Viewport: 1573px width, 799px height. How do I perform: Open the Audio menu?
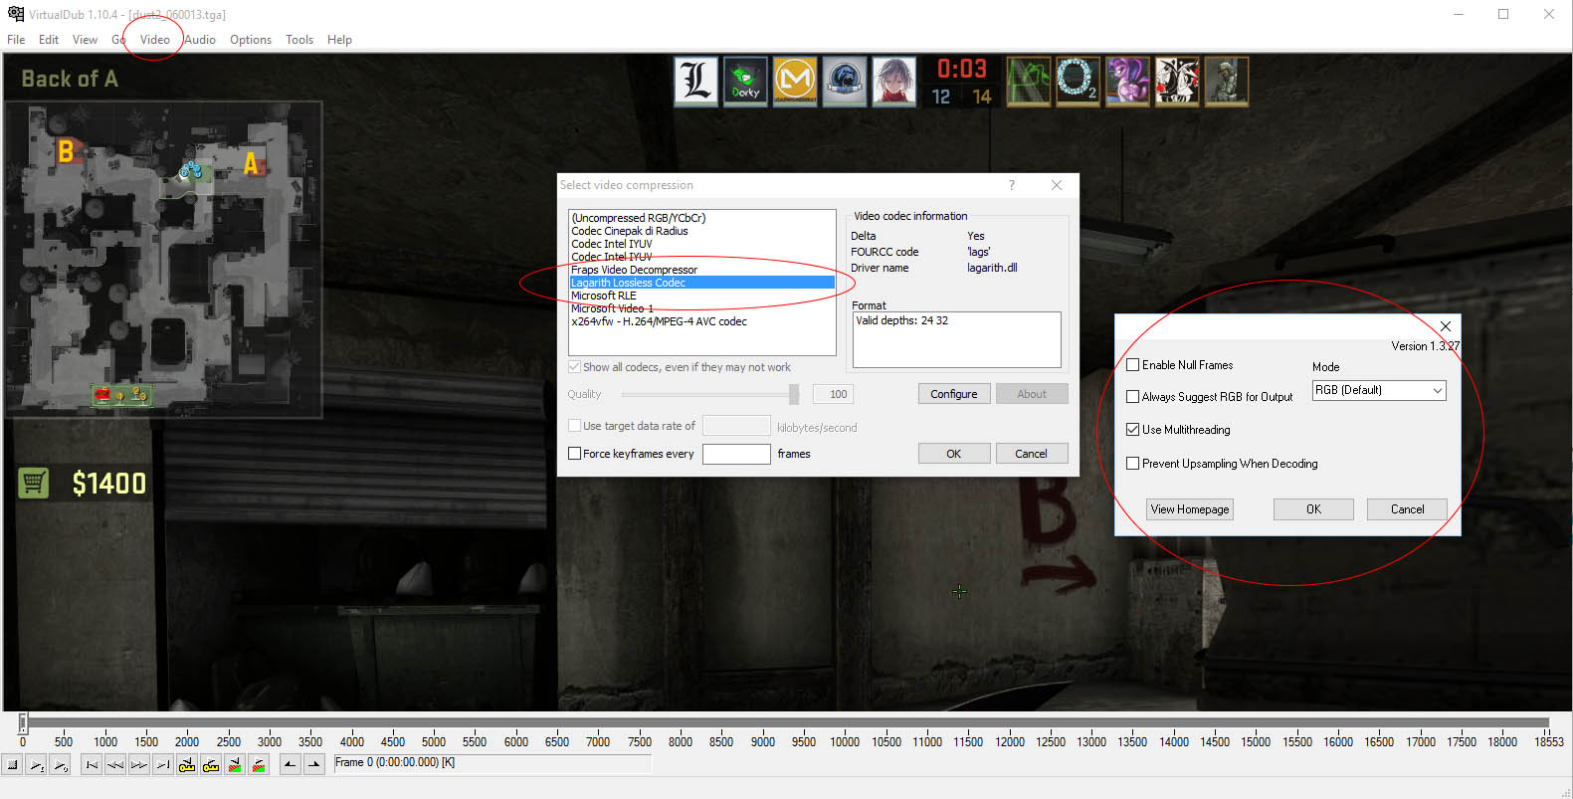click(200, 40)
